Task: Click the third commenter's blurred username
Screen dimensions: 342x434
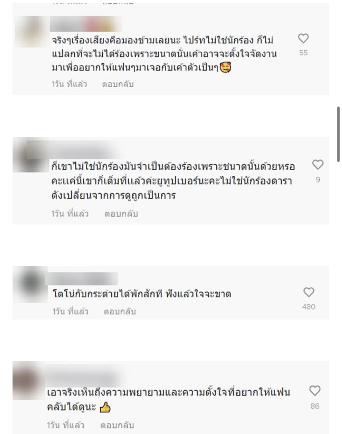Action: (x=82, y=279)
